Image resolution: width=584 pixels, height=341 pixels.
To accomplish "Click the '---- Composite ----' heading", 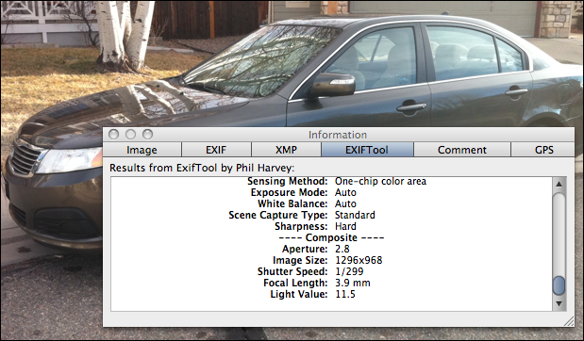I will point(331,237).
